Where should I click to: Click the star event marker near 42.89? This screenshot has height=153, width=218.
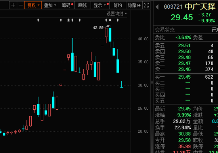click(x=110, y=20)
